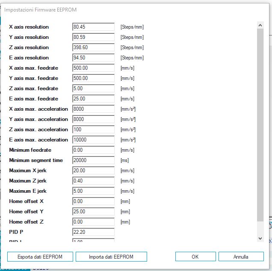Edit the Home offset Y field
The image size is (272, 271).
point(93,211)
